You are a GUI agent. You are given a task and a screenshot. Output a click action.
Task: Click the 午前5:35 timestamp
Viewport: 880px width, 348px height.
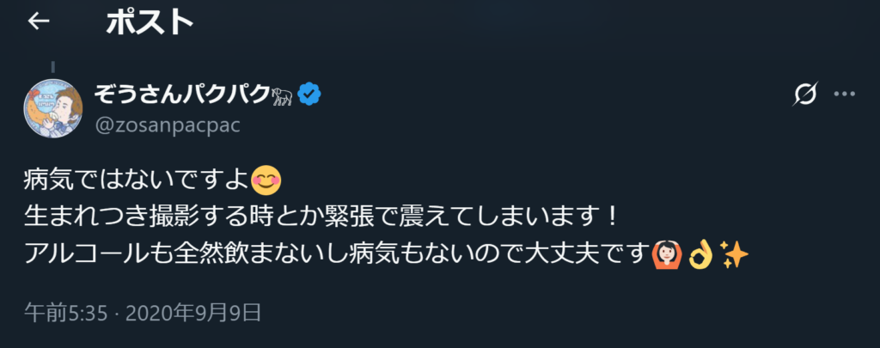pyautogui.click(x=65, y=313)
